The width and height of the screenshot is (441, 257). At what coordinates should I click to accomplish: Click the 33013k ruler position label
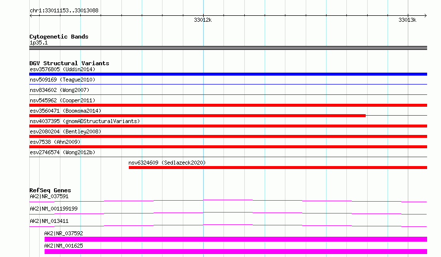(x=407, y=20)
